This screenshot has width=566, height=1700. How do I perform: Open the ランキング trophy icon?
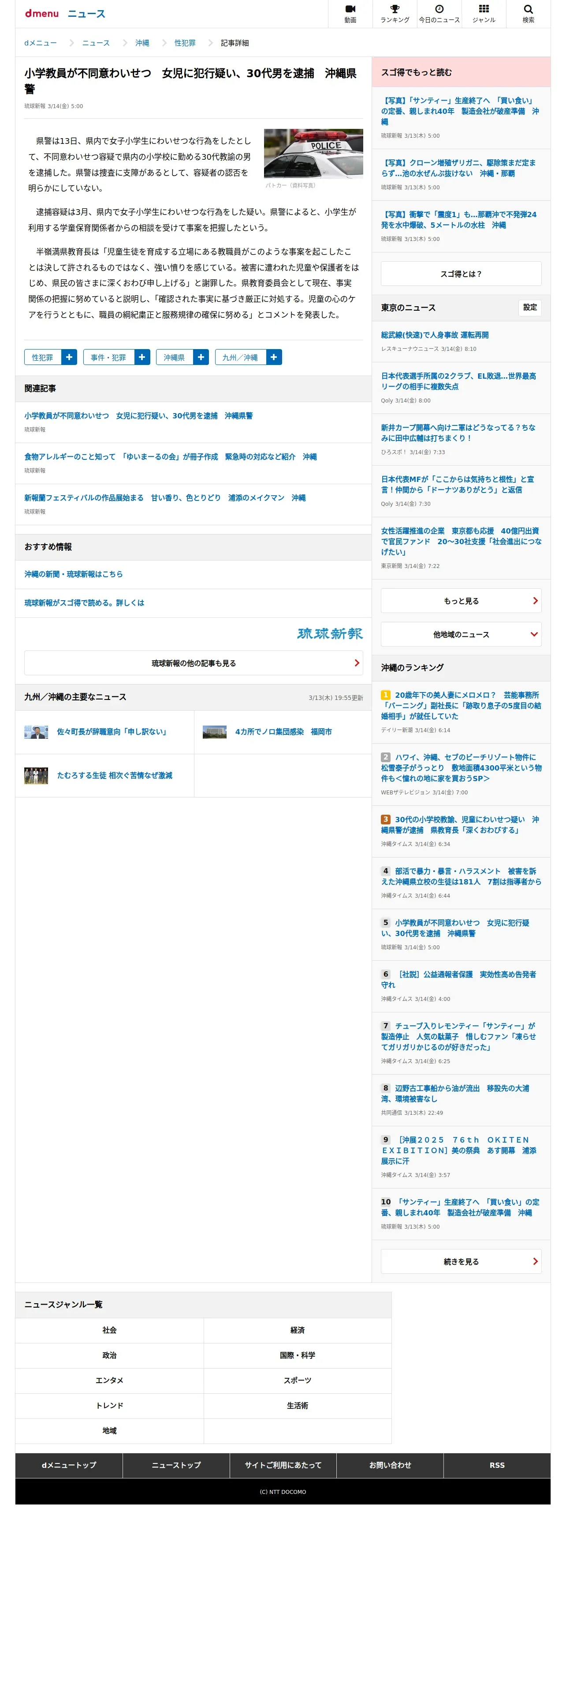click(394, 14)
